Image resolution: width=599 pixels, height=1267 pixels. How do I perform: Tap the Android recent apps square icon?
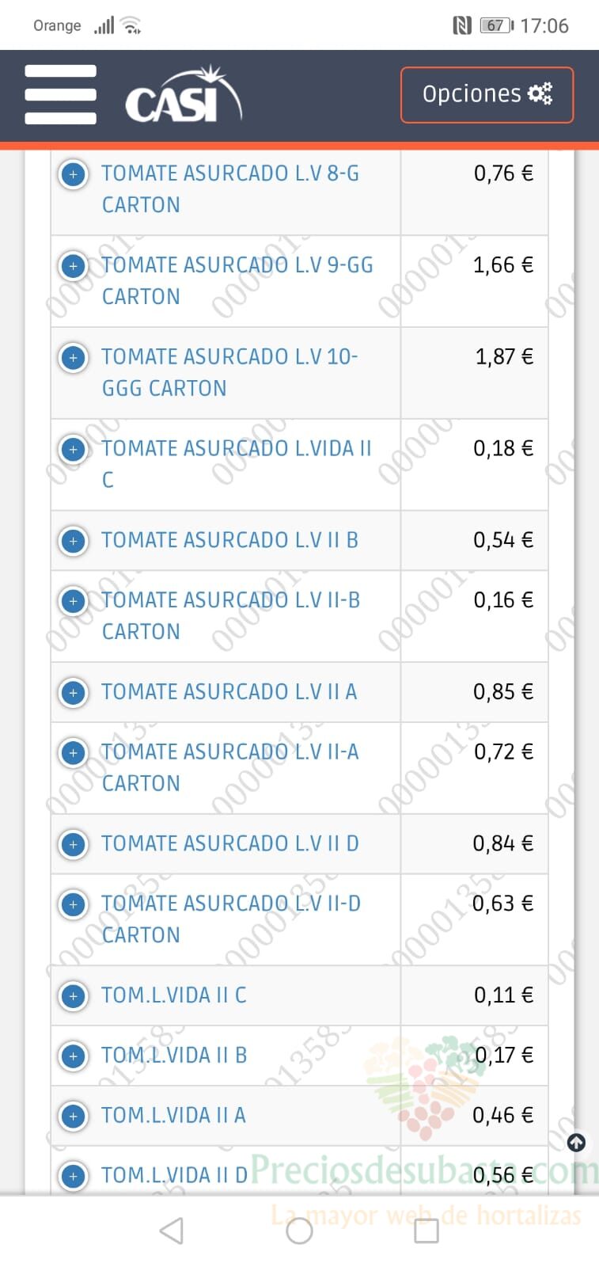pos(427,1231)
